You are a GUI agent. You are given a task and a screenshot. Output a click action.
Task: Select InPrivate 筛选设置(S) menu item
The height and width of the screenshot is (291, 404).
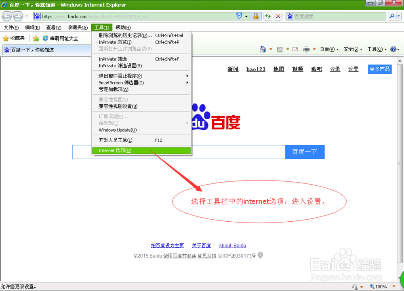[x=141, y=66]
